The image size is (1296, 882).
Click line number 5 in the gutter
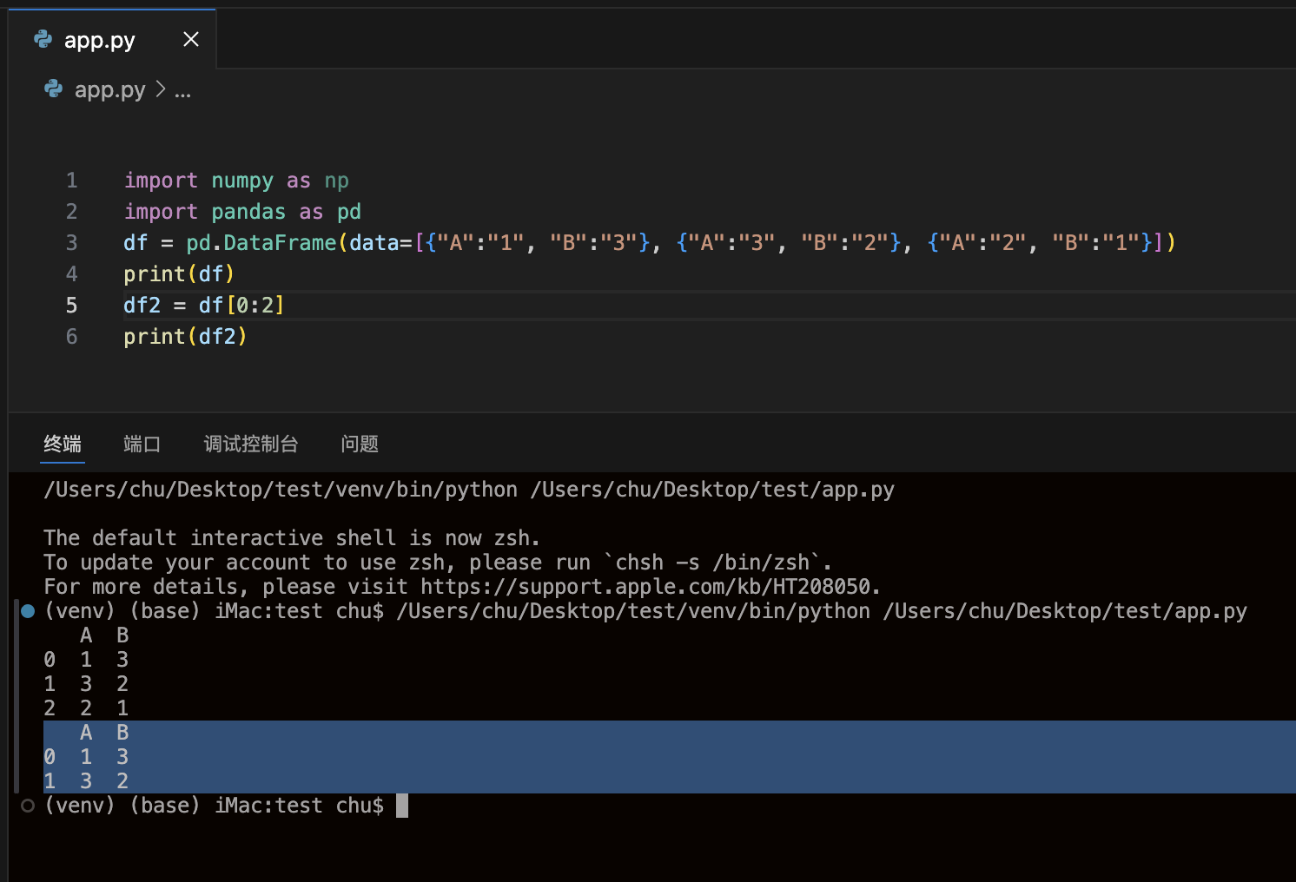(71, 306)
